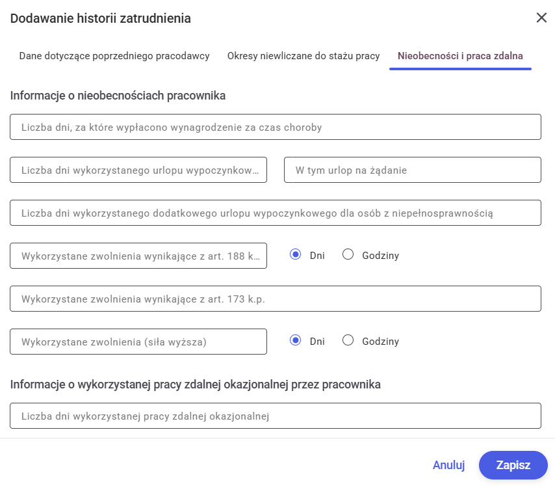Click the art. 173 k.p. exemptions field
This screenshot has height=486, width=555.
click(x=276, y=299)
